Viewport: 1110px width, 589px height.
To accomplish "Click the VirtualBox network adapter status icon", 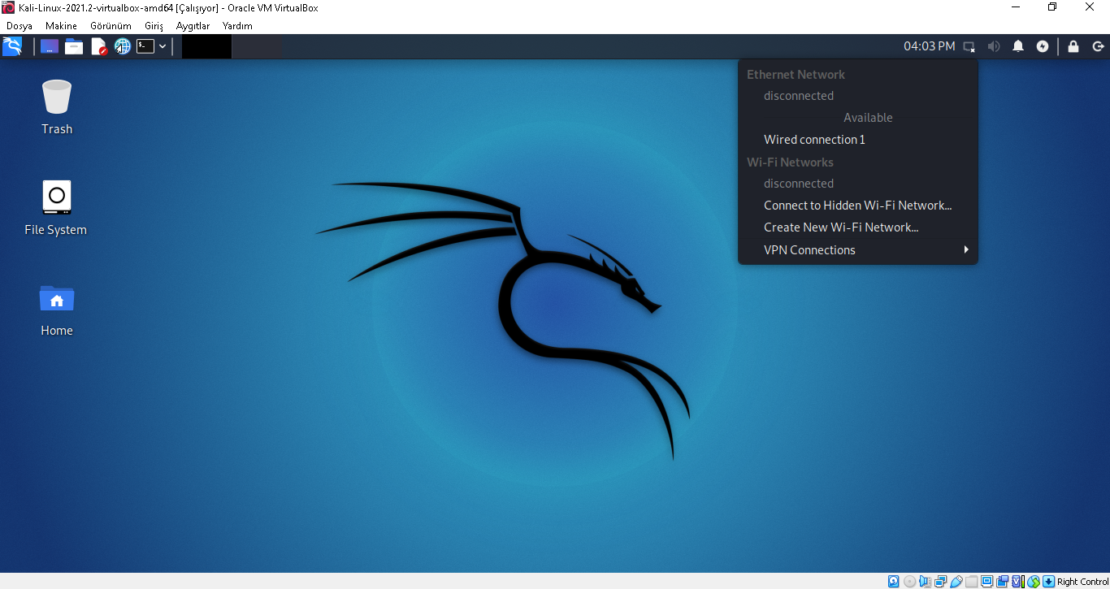I will [940, 582].
